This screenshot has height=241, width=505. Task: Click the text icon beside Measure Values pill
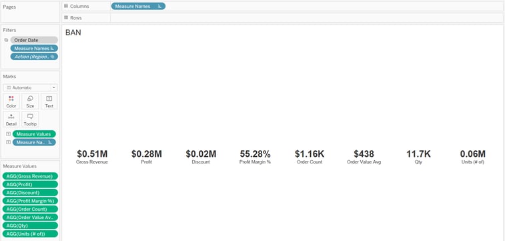8,134
